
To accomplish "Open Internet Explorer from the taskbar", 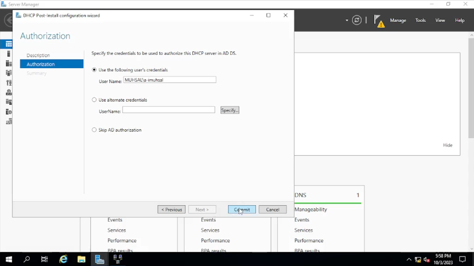I will 63,259.
